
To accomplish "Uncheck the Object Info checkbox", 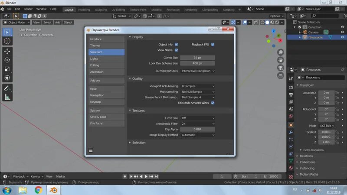I will click(x=177, y=45).
